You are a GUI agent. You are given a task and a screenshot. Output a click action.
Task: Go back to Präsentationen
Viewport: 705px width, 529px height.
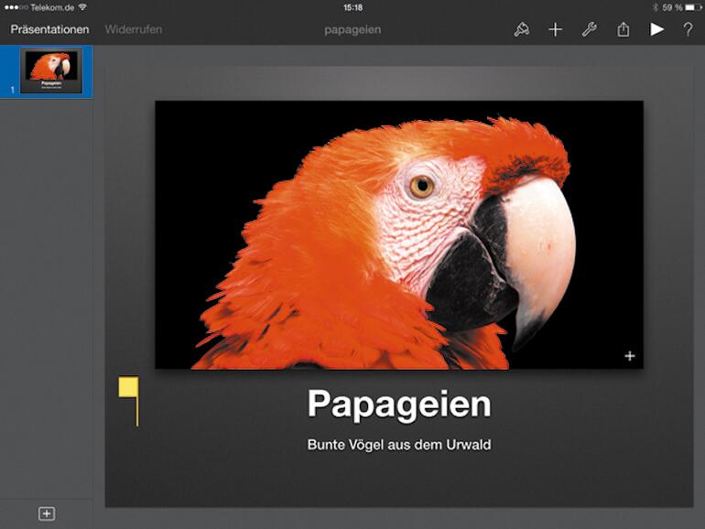pos(50,29)
